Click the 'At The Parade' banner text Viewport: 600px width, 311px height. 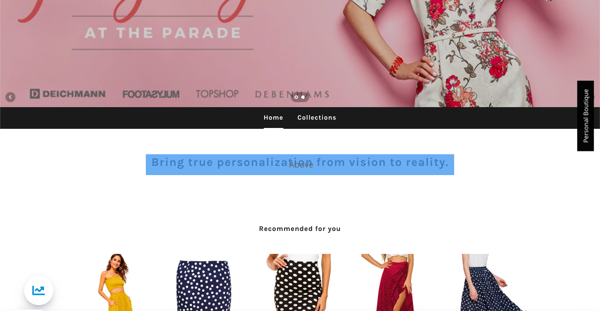pyautogui.click(x=163, y=33)
